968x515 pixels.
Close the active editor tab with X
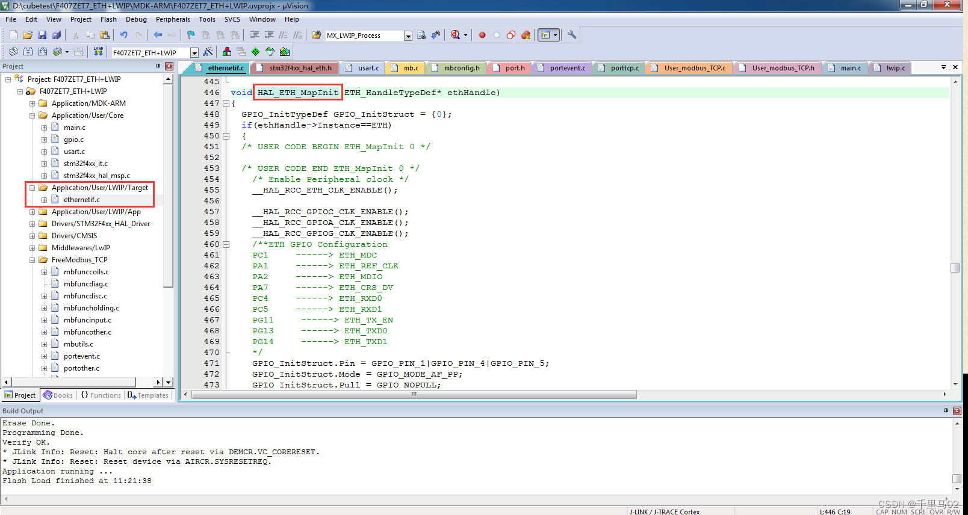[x=955, y=67]
